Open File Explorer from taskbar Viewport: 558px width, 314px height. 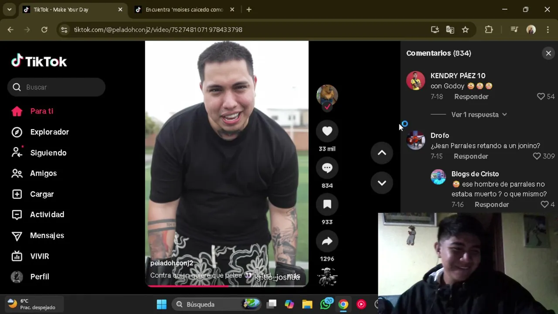coord(307,304)
